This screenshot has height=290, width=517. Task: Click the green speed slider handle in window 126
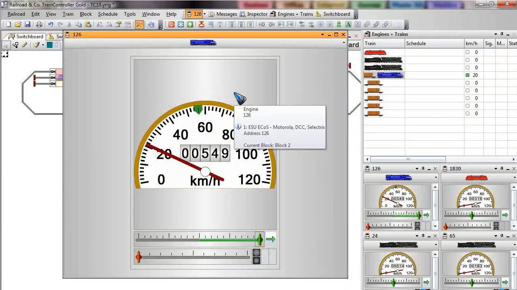click(x=259, y=240)
